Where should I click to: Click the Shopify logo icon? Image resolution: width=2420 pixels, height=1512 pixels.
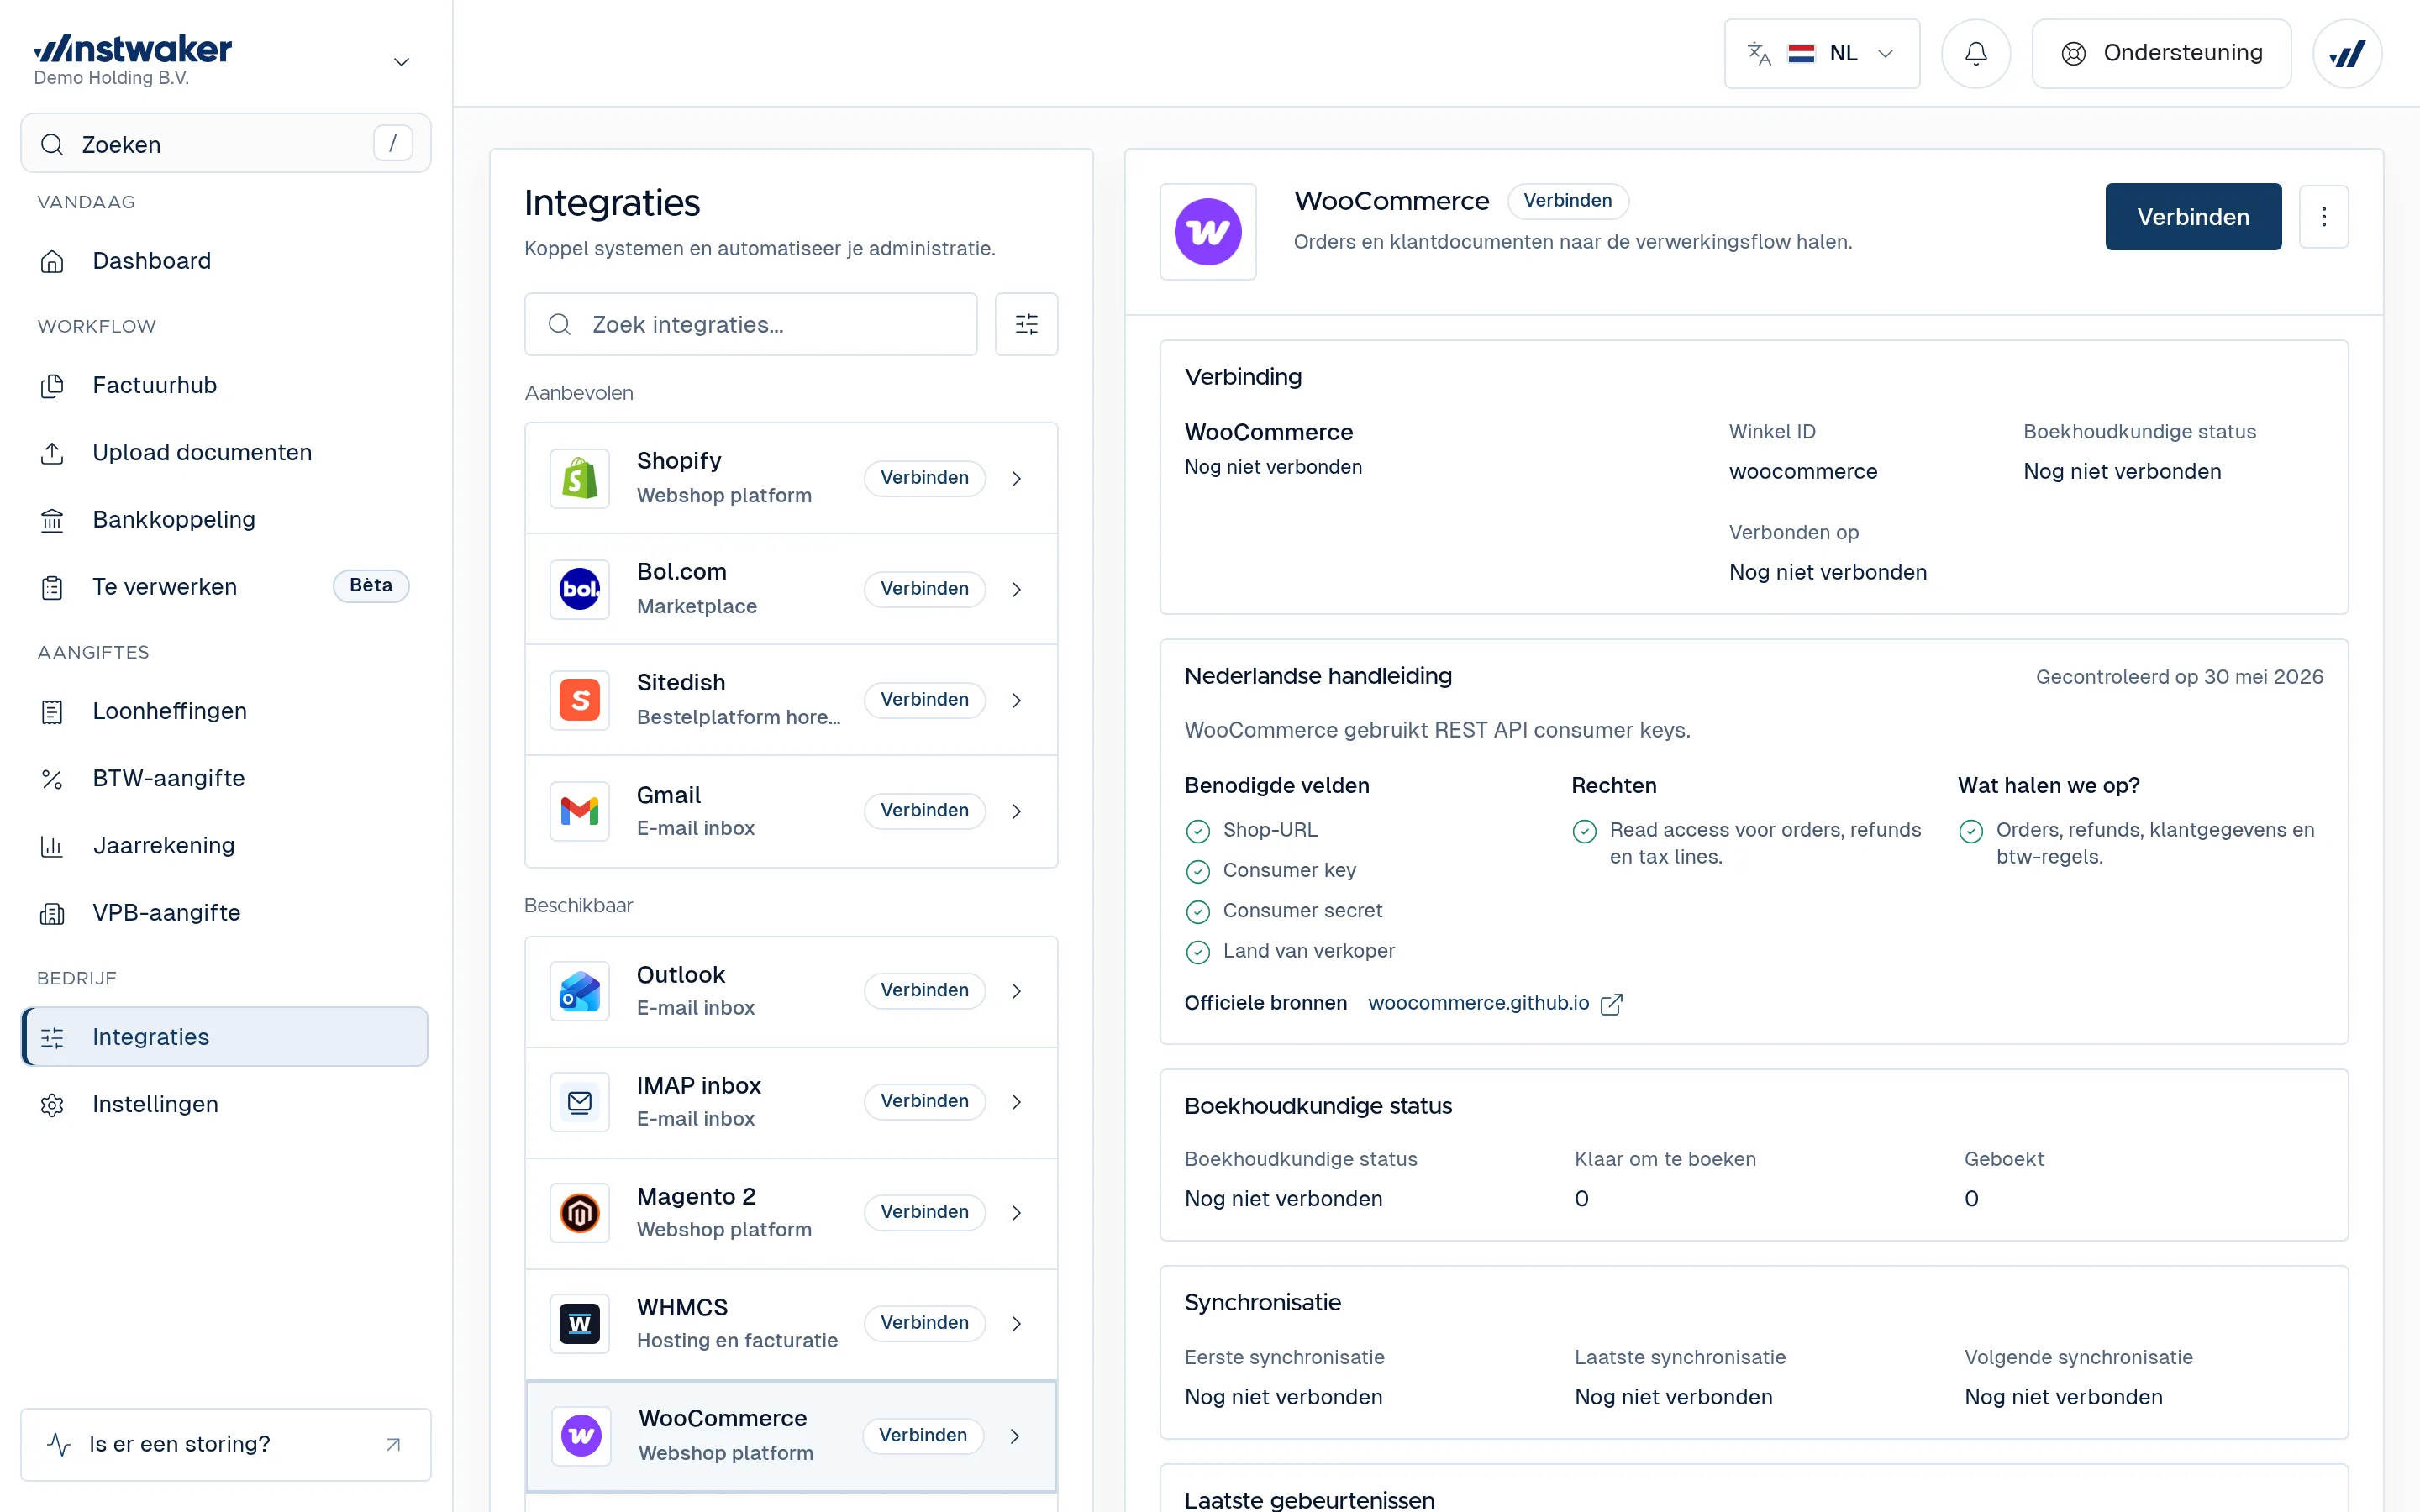(x=580, y=478)
